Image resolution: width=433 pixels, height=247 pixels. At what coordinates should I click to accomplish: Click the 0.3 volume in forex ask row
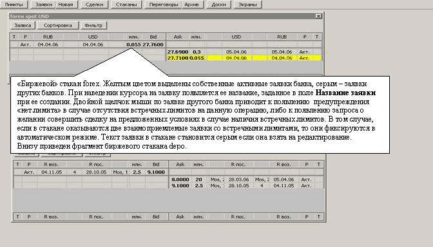[x=197, y=52]
